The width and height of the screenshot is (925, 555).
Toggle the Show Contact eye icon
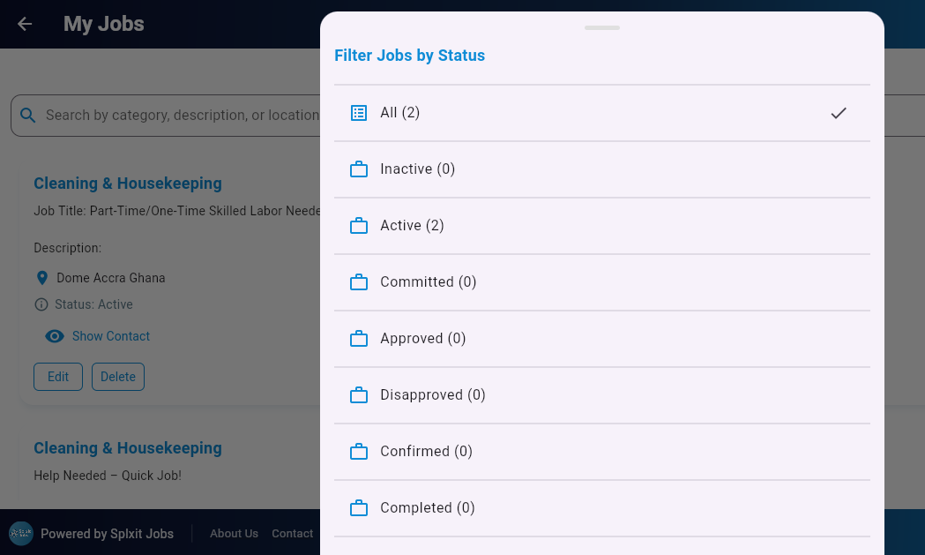[x=55, y=336]
